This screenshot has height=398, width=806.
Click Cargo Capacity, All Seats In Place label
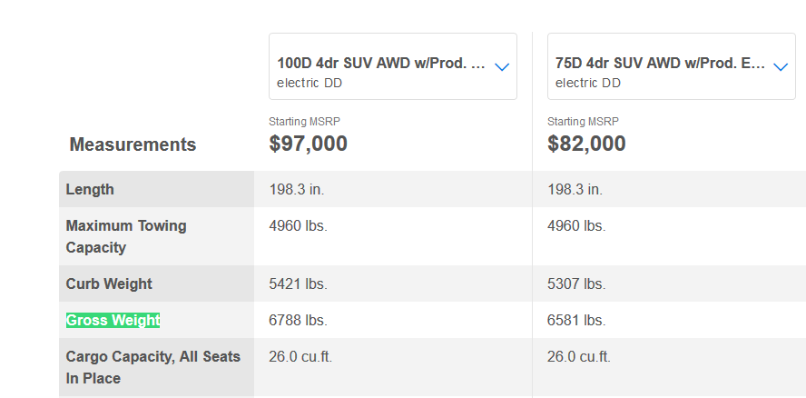tap(153, 367)
